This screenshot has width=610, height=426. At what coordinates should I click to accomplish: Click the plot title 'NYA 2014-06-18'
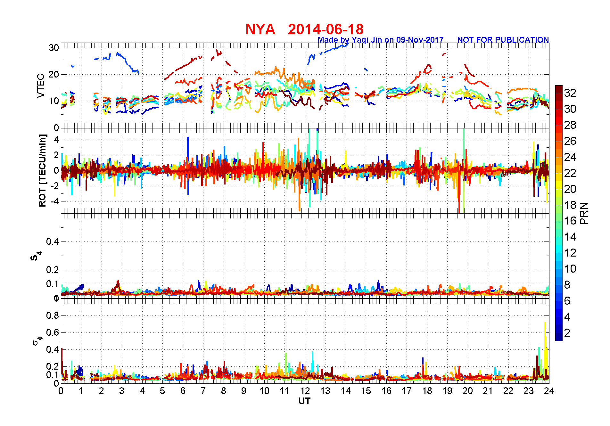click(x=304, y=29)
